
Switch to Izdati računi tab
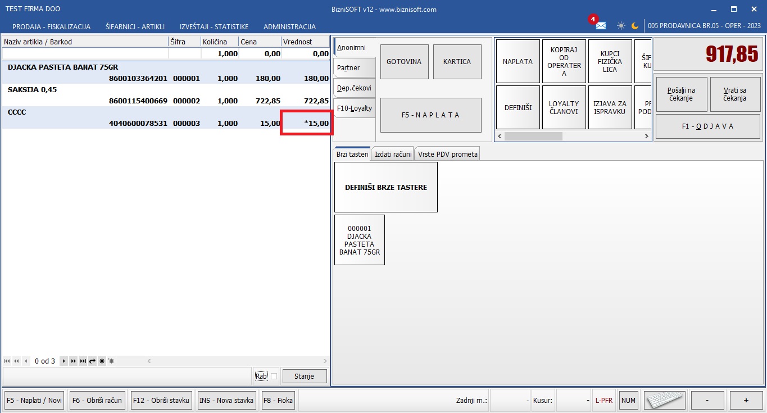[393, 155]
